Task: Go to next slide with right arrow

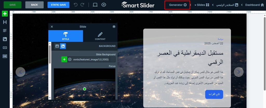Action: coord(239,72)
